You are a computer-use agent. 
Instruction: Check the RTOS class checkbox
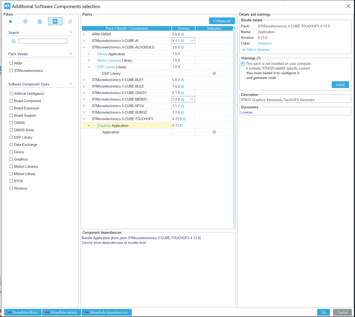11,181
